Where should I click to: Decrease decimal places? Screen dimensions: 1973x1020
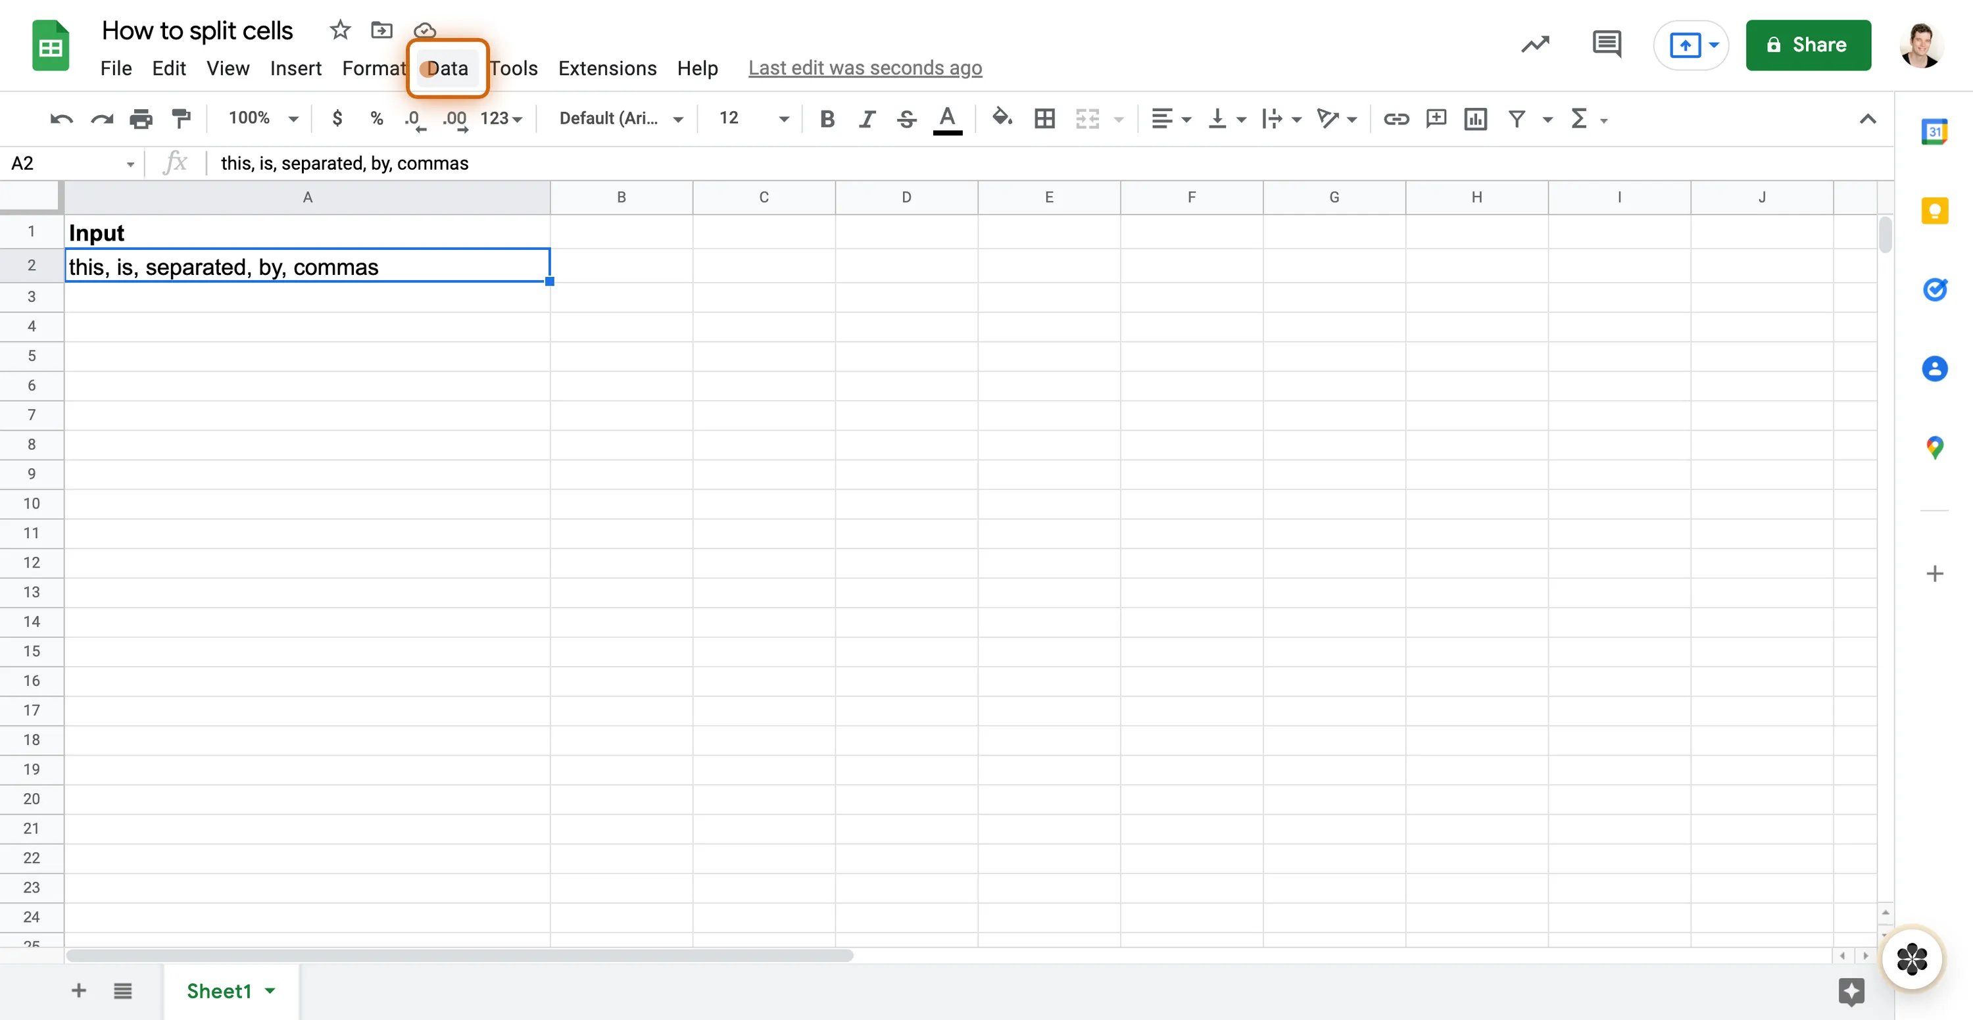click(x=414, y=120)
